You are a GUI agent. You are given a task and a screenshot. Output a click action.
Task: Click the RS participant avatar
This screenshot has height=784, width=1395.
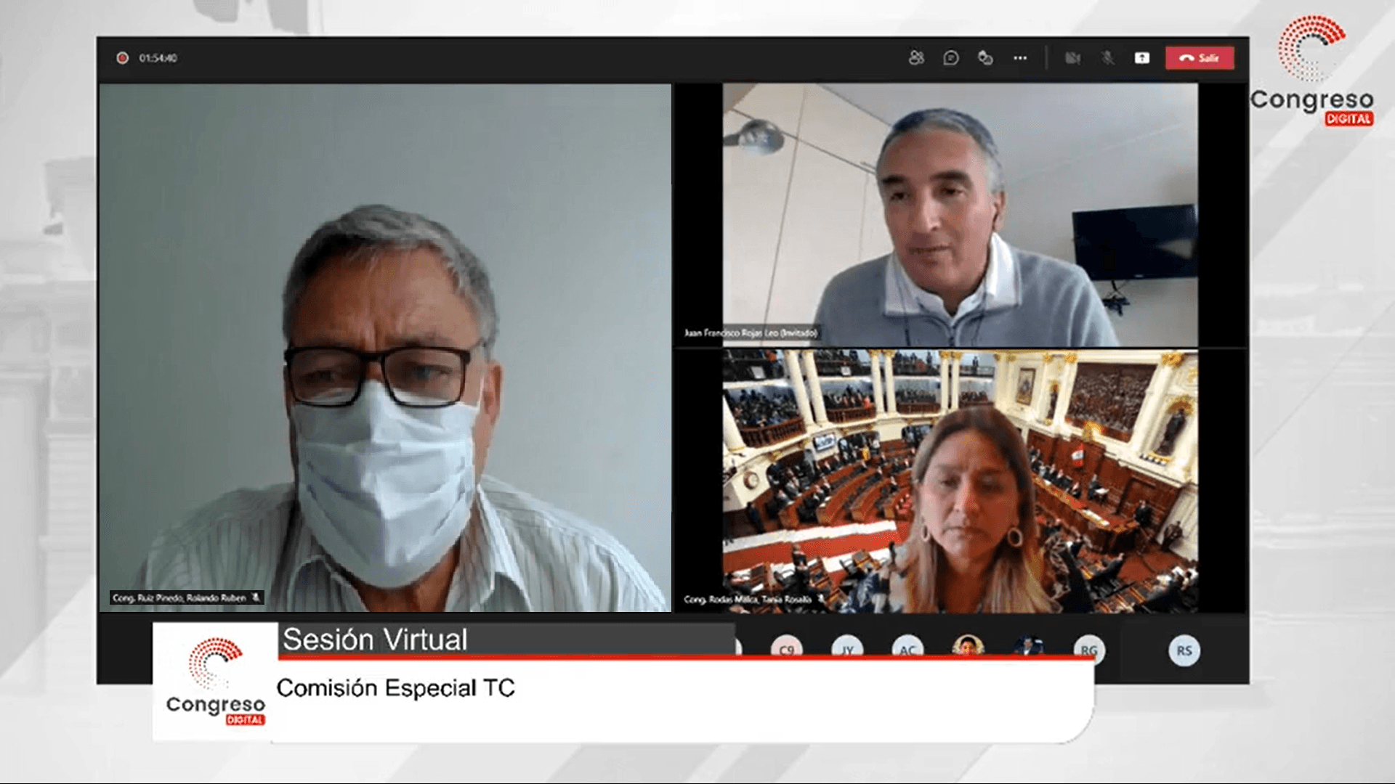pyautogui.click(x=1184, y=650)
